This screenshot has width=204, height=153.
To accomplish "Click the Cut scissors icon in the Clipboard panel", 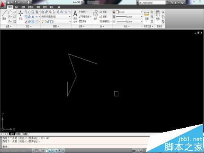I will point(163,12).
